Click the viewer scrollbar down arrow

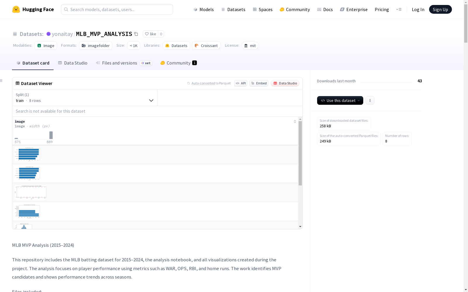point(300,227)
